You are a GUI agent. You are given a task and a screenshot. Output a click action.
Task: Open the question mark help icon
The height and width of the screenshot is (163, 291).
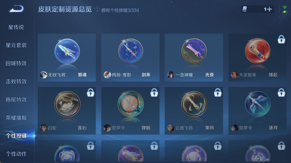[97, 9]
